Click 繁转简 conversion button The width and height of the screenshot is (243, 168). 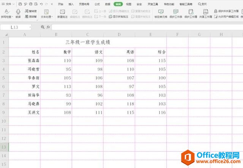click(31, 11)
